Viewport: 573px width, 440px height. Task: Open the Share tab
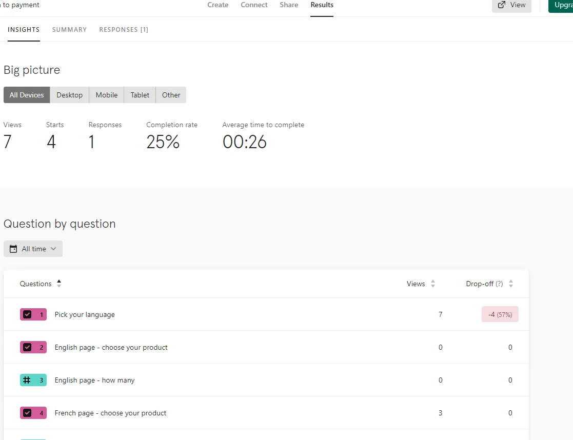tap(289, 5)
